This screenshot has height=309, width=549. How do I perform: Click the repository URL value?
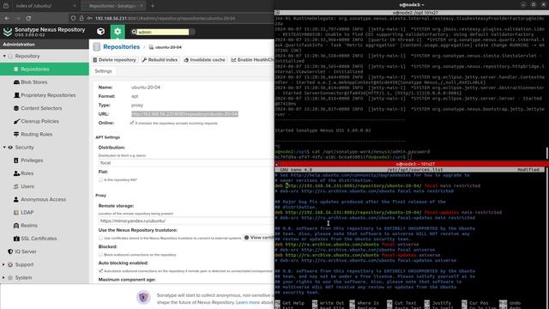pyautogui.click(x=185, y=114)
